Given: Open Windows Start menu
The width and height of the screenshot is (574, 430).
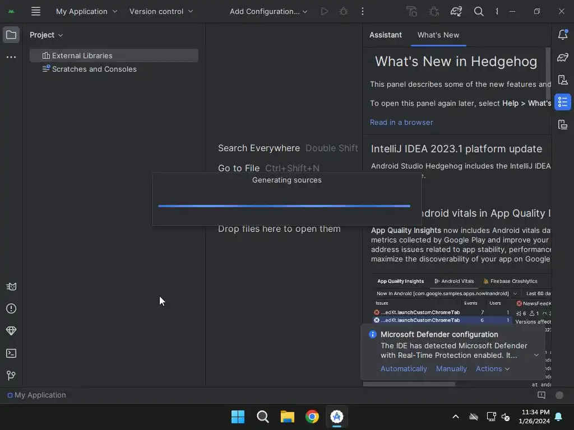Looking at the screenshot, I should (x=238, y=417).
